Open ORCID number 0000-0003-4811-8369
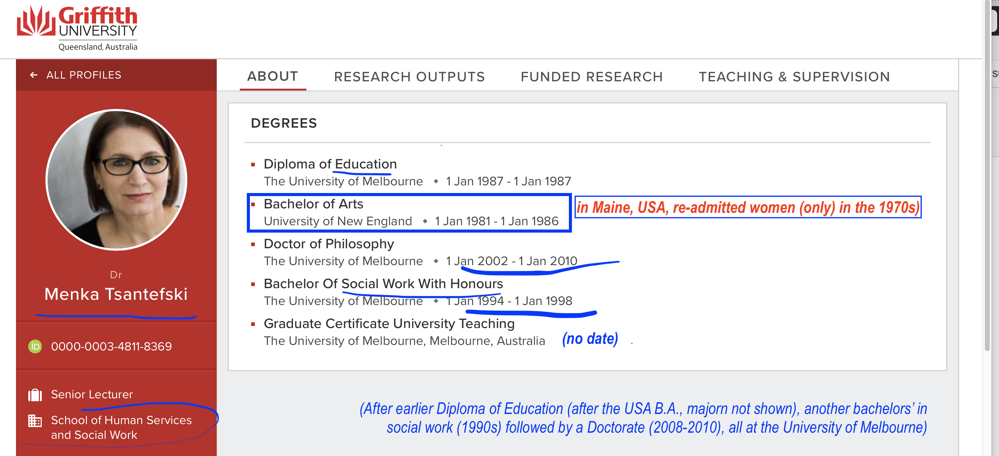The width and height of the screenshot is (999, 456). [x=111, y=346]
